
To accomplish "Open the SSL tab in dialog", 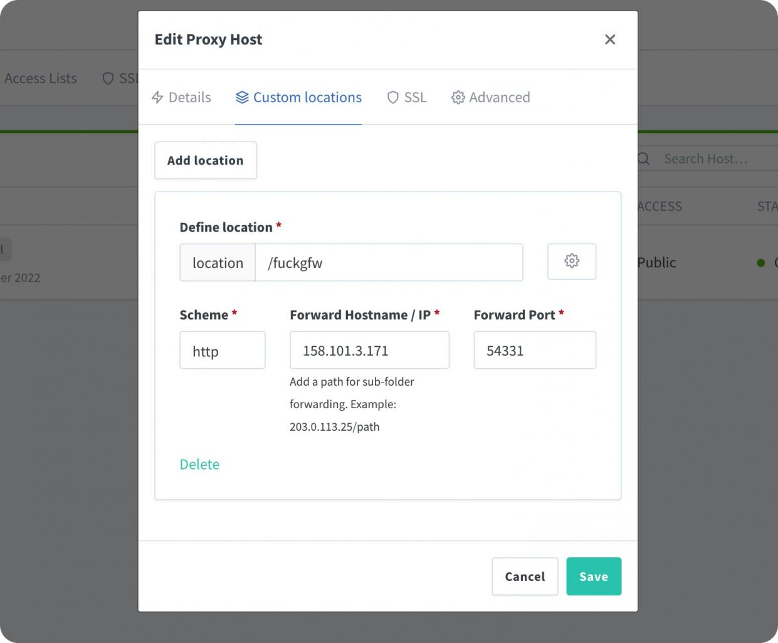I will coord(407,98).
